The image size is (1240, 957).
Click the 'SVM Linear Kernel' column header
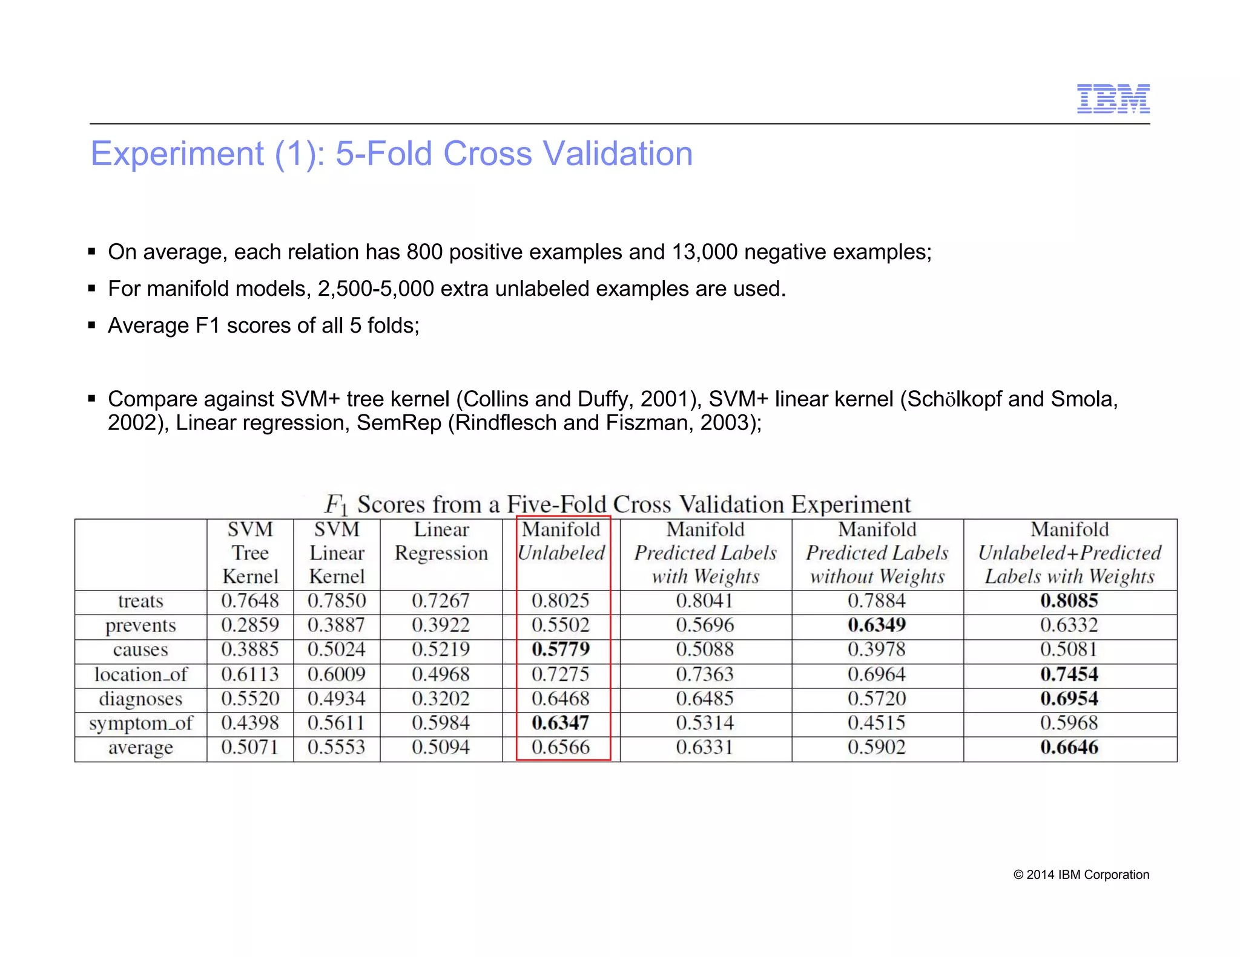337,553
